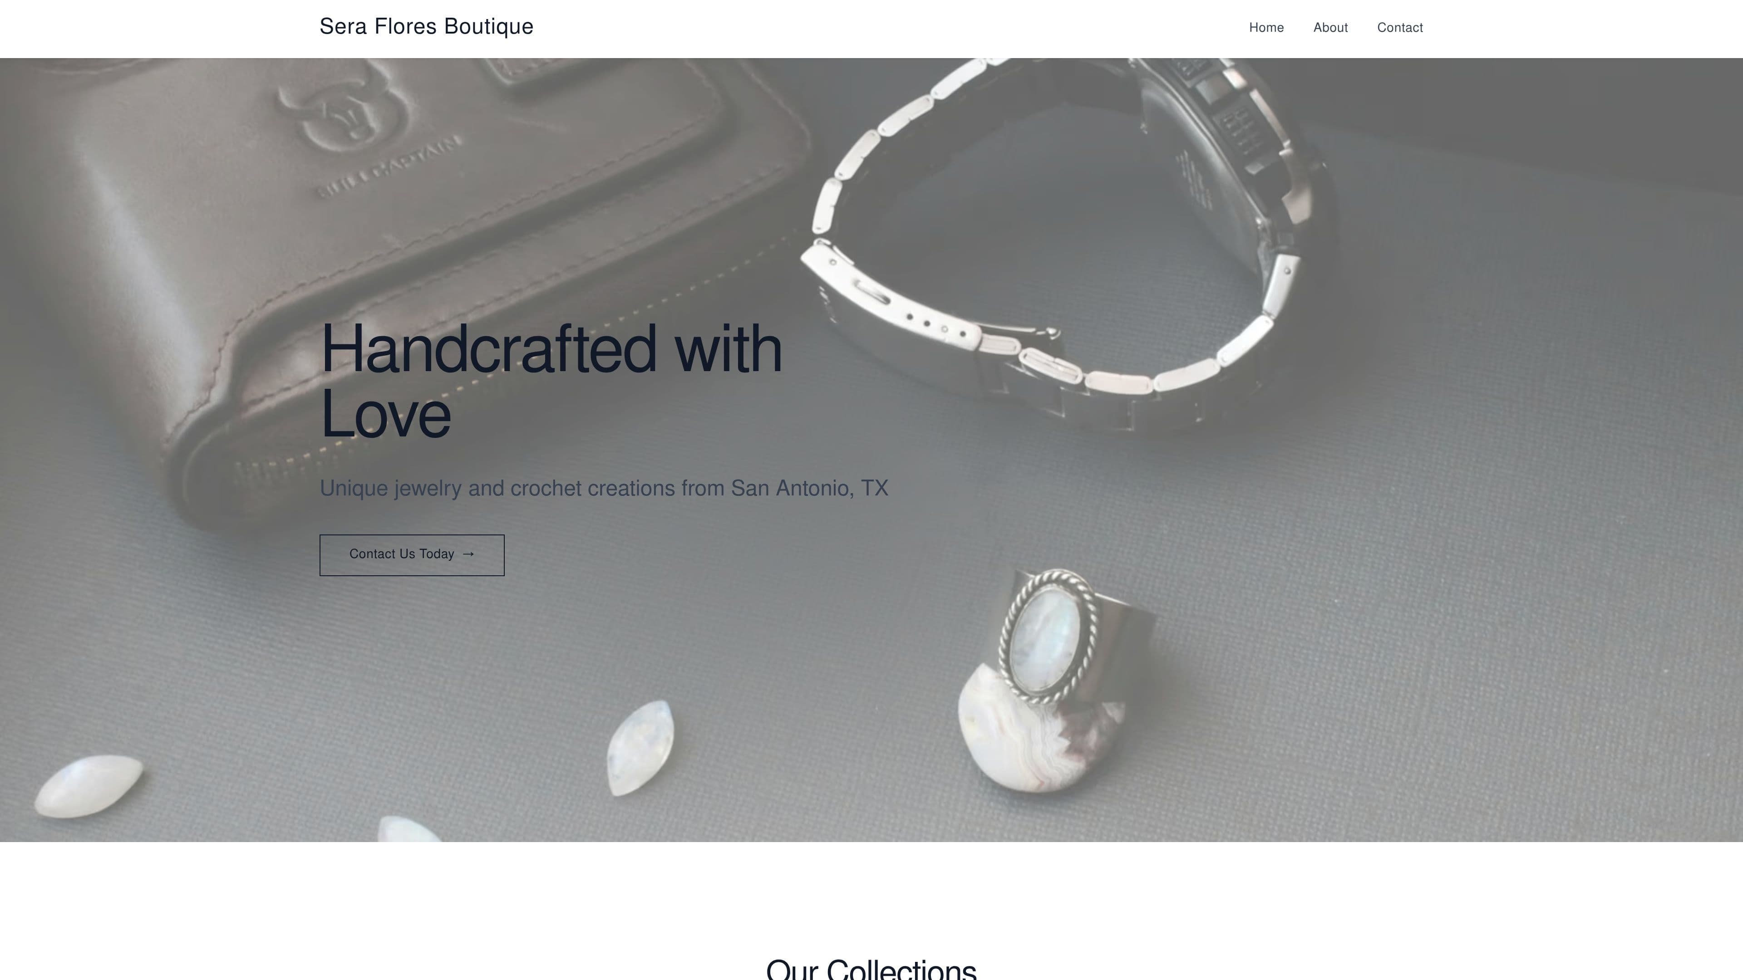Select the Unique jewelry and crochet subtitle
The width and height of the screenshot is (1743, 980).
(604, 488)
